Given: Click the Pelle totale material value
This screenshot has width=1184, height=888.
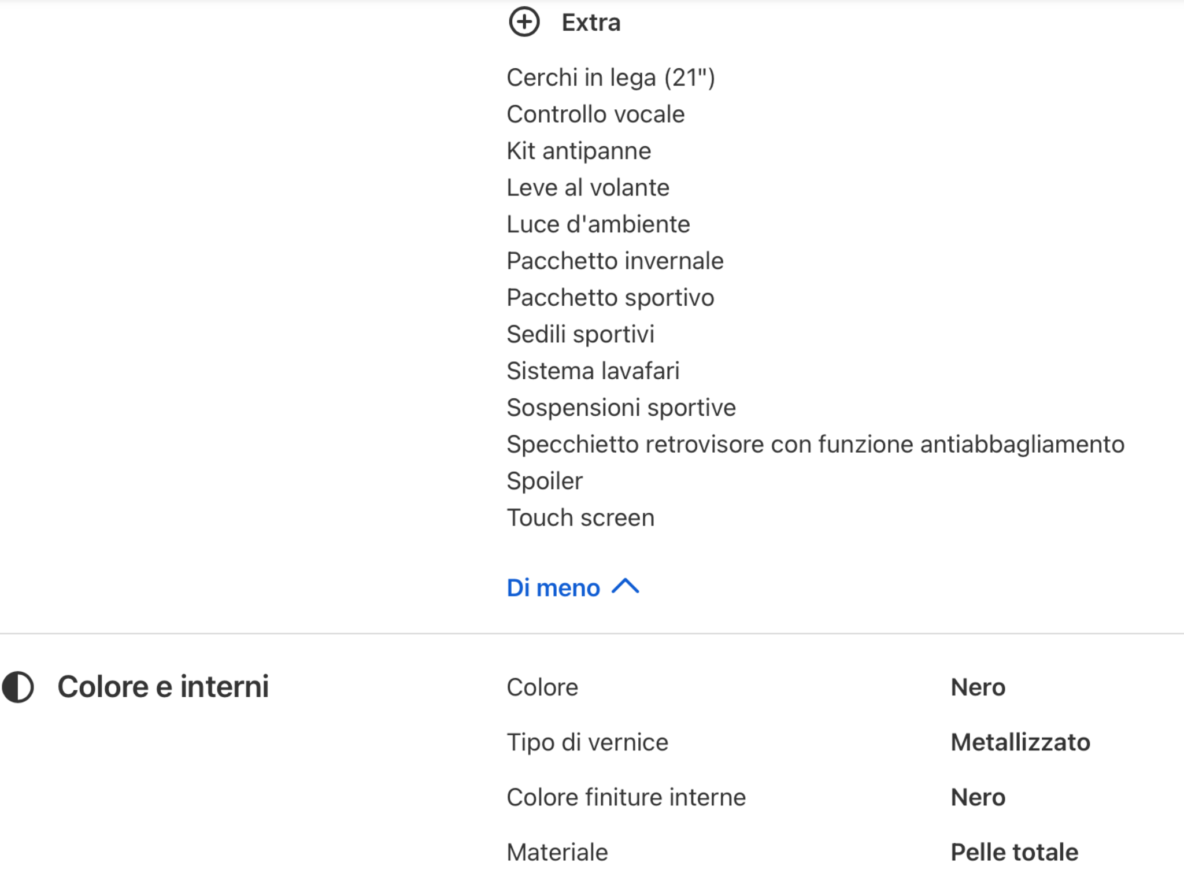Looking at the screenshot, I should (x=1015, y=852).
